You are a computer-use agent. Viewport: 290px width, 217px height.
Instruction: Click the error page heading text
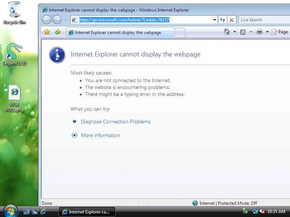[135, 54]
